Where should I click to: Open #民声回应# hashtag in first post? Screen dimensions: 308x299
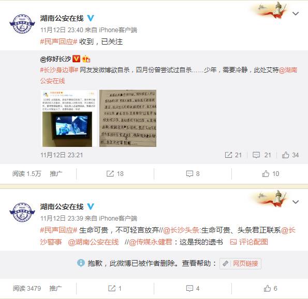[x=58, y=42]
